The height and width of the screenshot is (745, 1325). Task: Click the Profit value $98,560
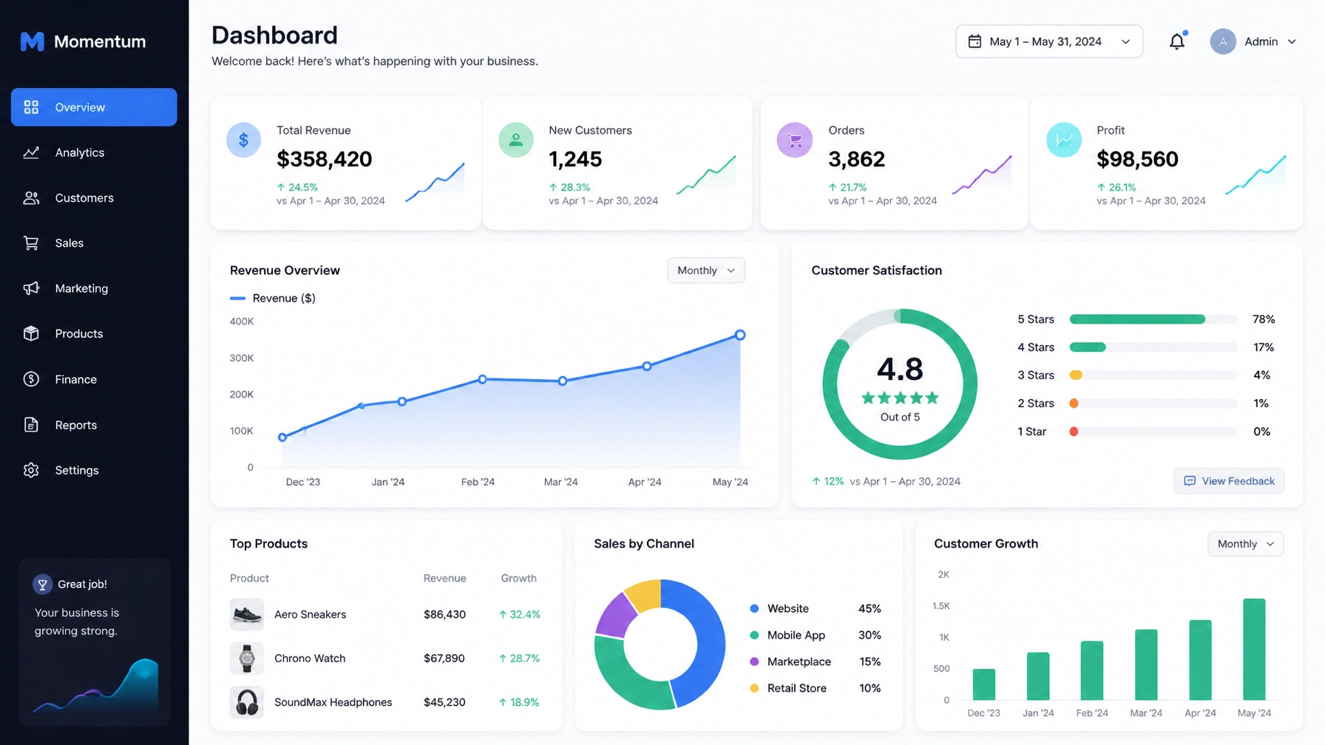tap(1137, 159)
